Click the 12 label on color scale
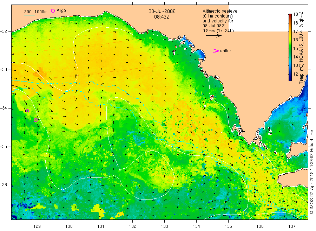The image size is (316, 231). pyautogui.click(x=295, y=74)
